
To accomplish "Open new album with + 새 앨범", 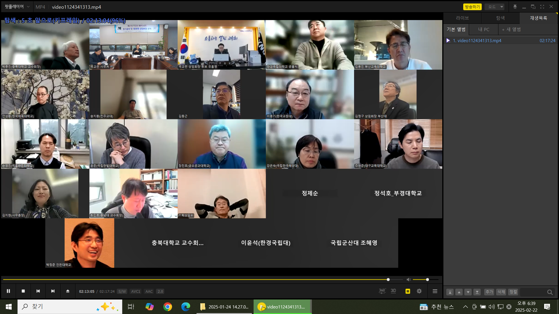I will click(512, 29).
